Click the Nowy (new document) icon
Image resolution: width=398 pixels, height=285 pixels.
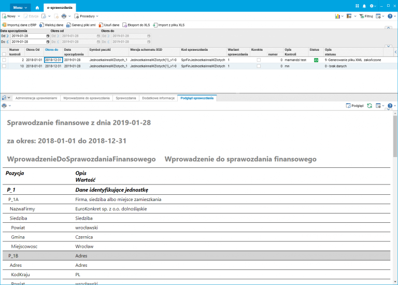click(x=4, y=16)
